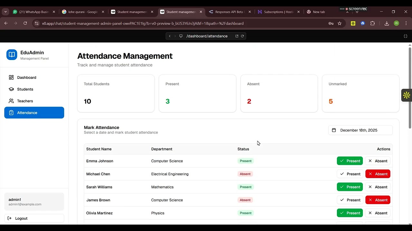Mark Michael Chen as Absent

pos(378,174)
